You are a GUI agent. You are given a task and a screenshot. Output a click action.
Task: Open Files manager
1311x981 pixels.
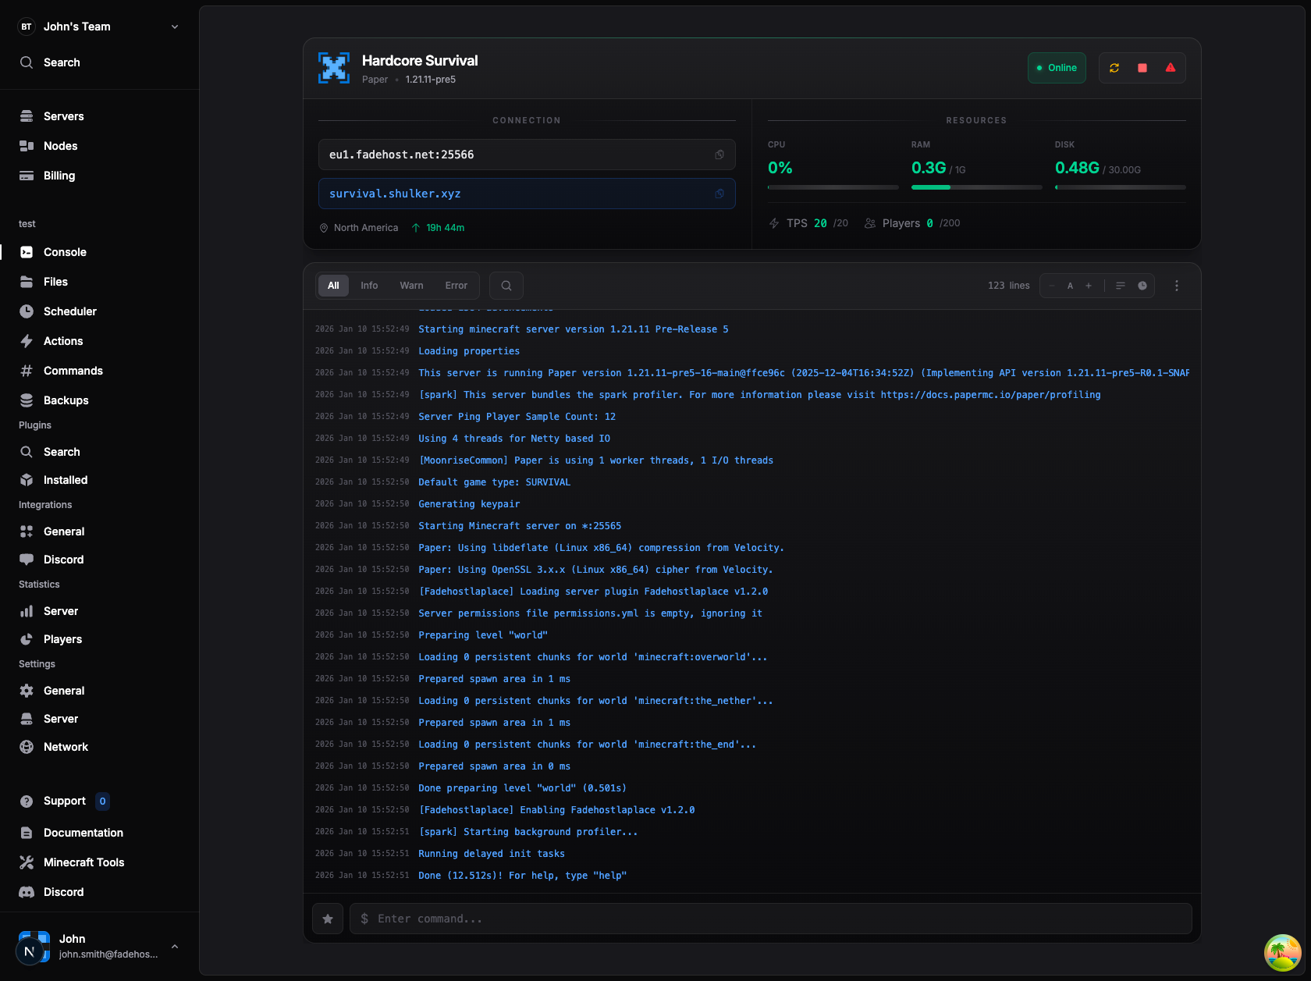pyautogui.click(x=99, y=282)
